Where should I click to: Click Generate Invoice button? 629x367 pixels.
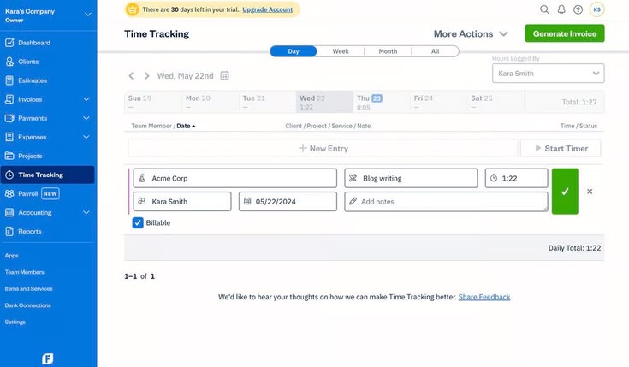tap(565, 33)
